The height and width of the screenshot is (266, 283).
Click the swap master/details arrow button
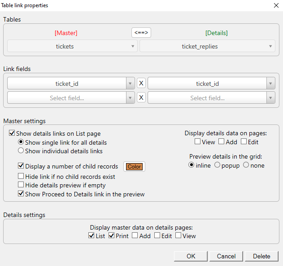point(141,32)
